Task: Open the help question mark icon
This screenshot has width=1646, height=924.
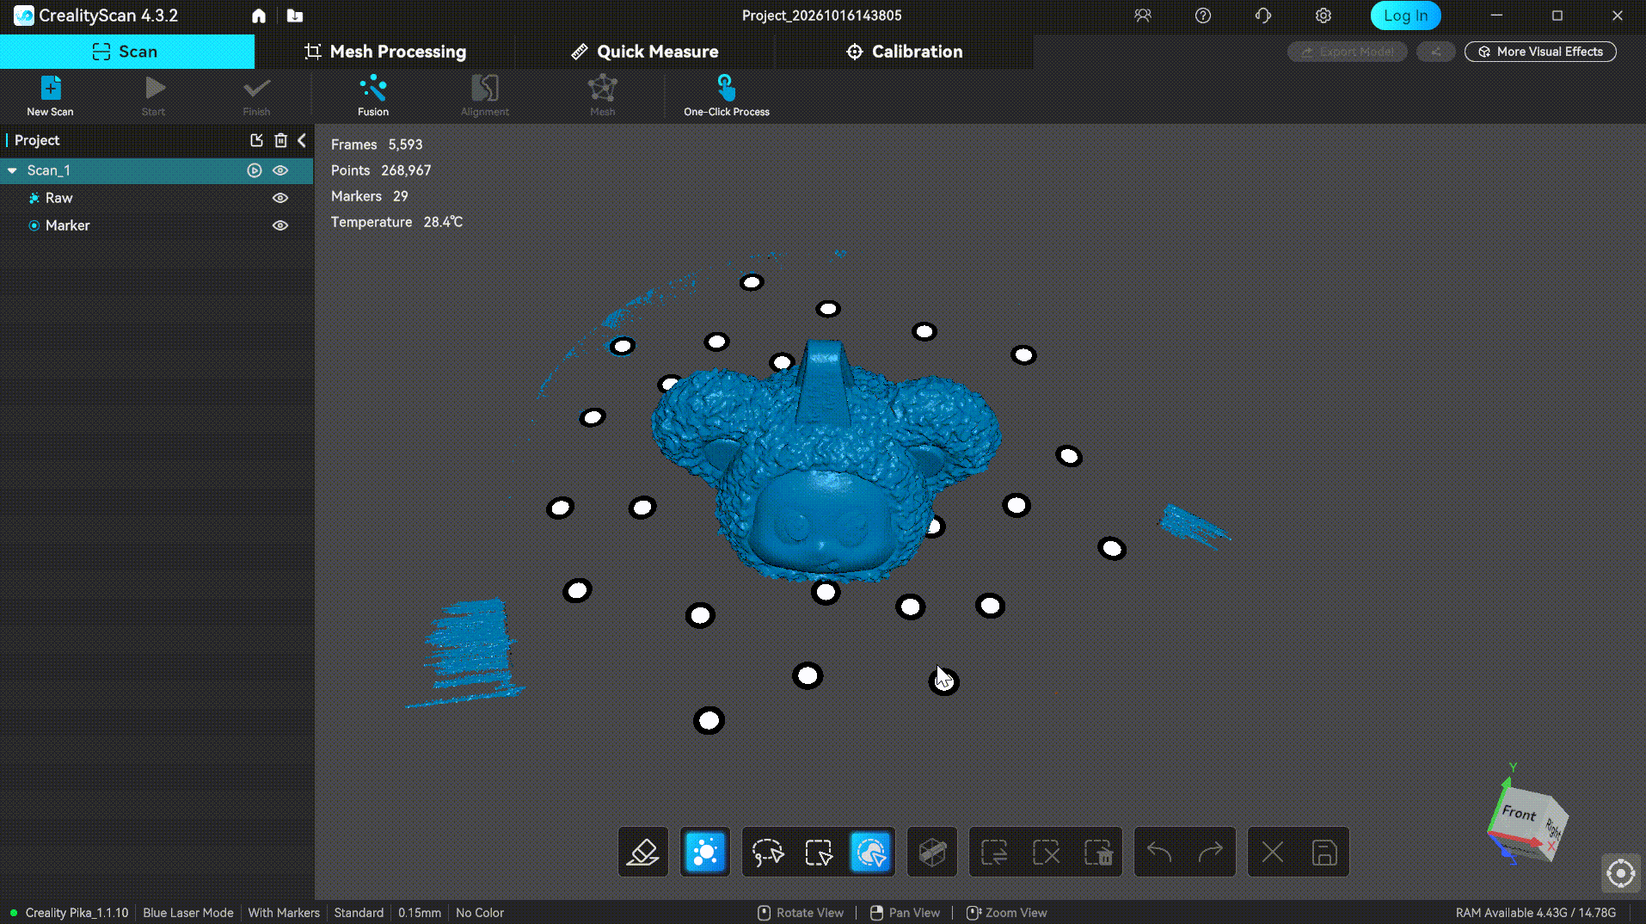Action: (x=1203, y=15)
